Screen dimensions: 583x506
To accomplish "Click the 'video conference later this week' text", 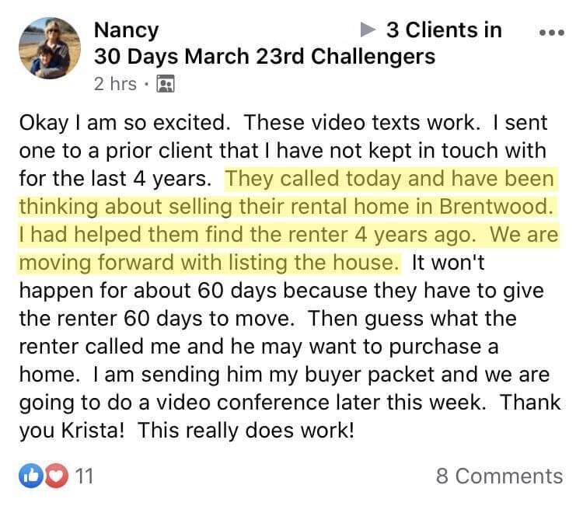I will point(320,403).
